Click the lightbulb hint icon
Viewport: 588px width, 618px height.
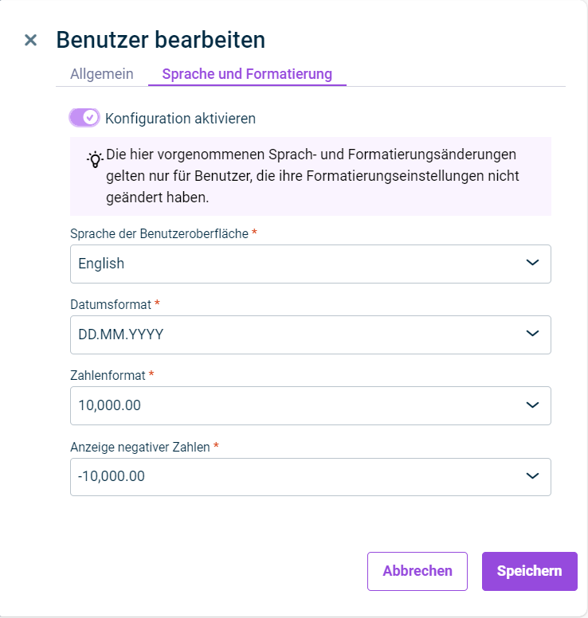click(x=95, y=158)
